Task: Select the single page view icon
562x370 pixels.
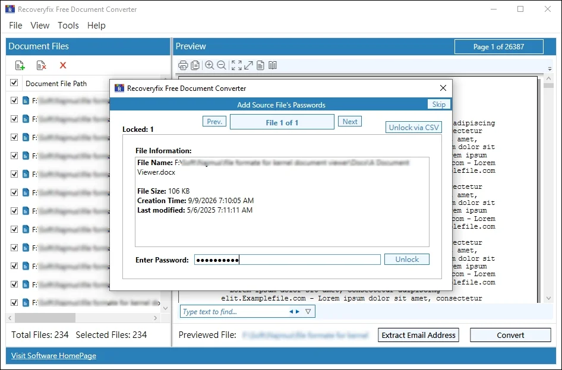Action: [261, 65]
